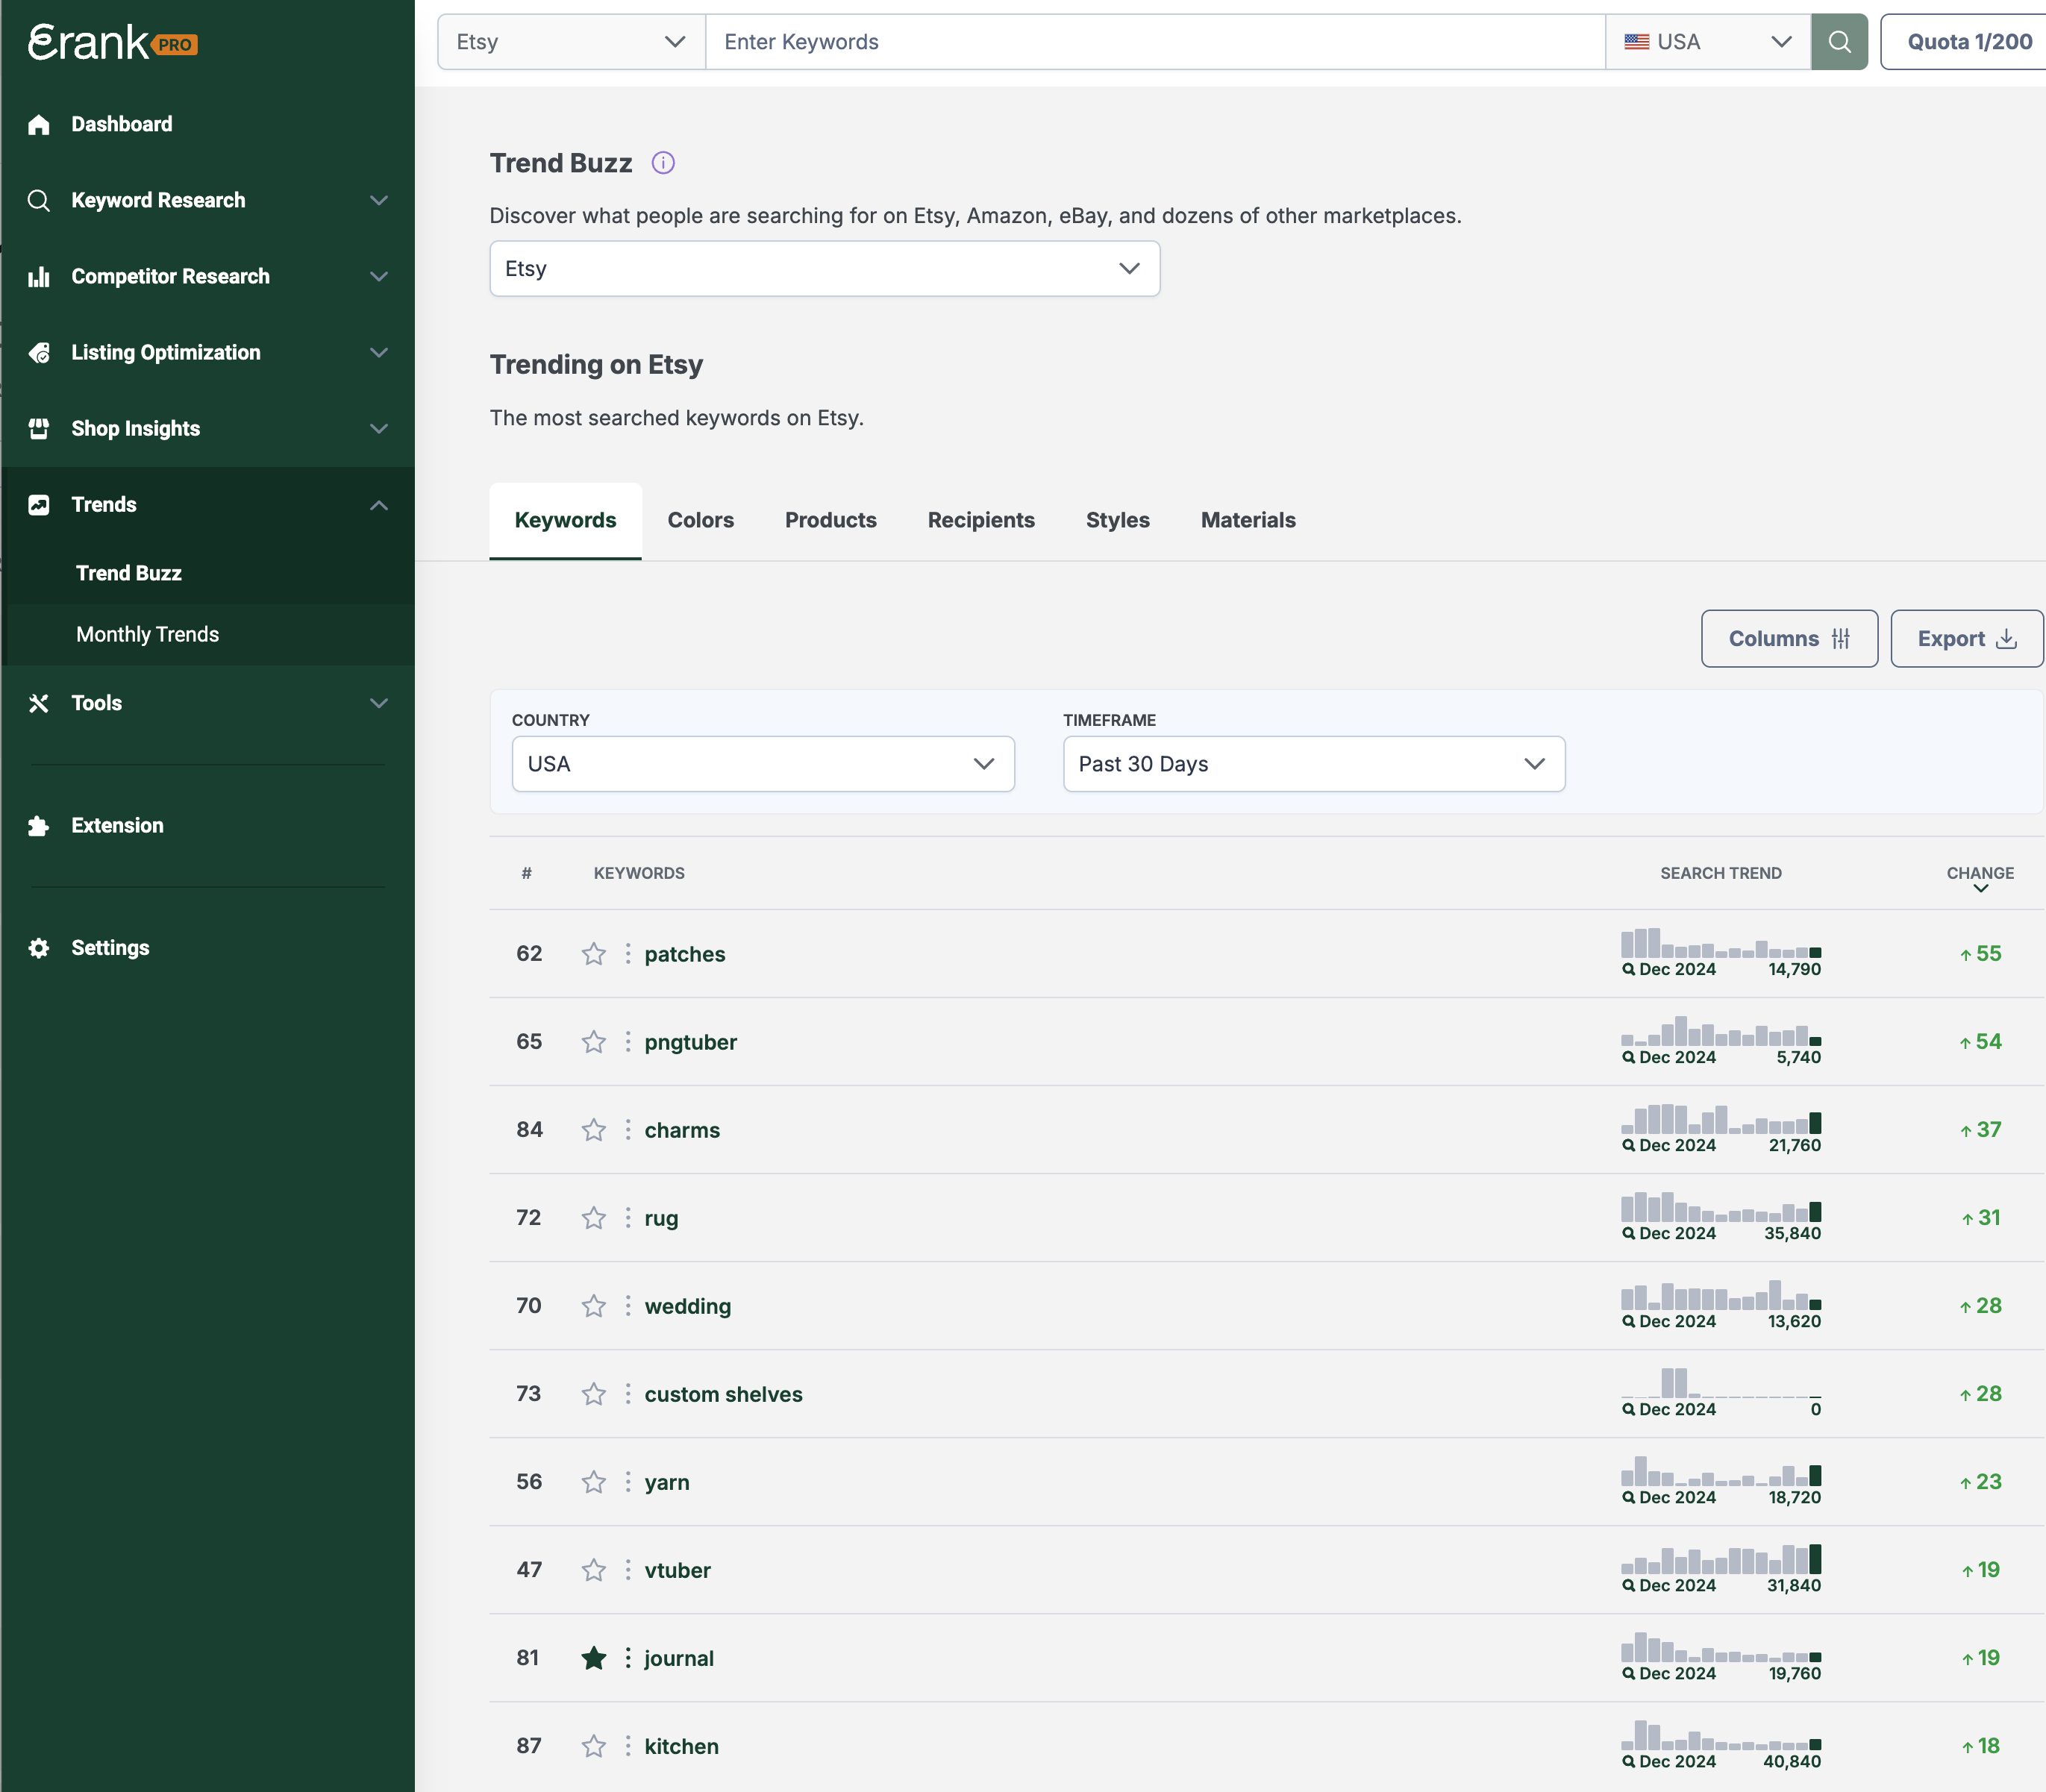This screenshot has width=2046, height=1792.
Task: Click the Trend Buzz sidebar icon
Action: pyautogui.click(x=129, y=571)
